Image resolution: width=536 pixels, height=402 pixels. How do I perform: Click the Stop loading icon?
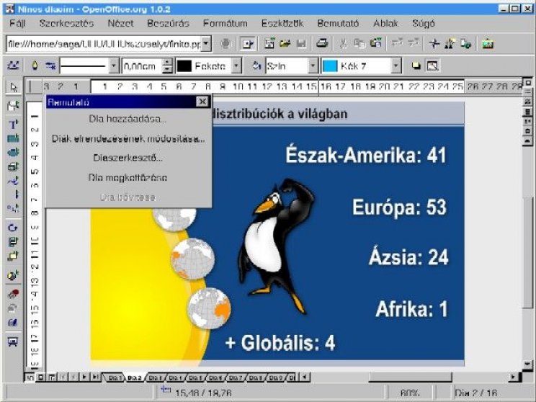[225, 43]
